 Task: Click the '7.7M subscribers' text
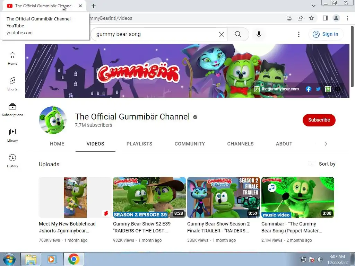94,125
